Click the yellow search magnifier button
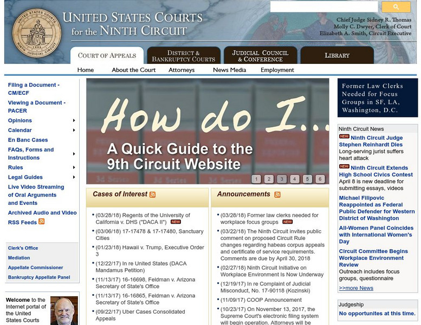421x325 pixels. [396, 7]
